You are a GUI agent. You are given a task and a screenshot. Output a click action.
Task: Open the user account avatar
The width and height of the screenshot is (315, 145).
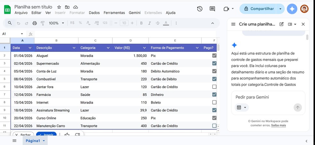pyautogui.click(x=304, y=9)
